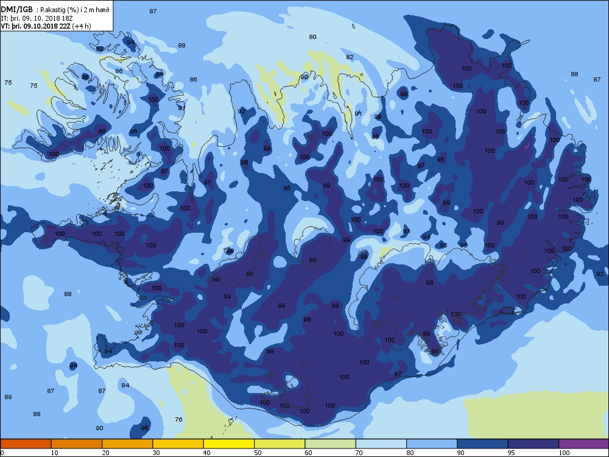Click the purple above-100 legend swatch
Viewport: 609px width, 457px height.
click(x=584, y=444)
